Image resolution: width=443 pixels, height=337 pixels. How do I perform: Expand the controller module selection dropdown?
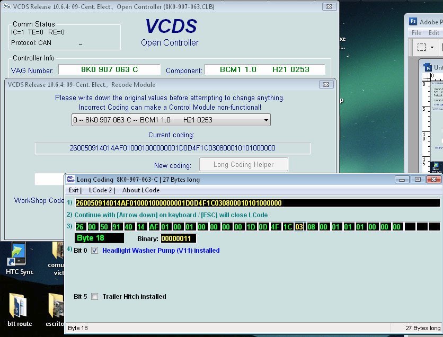pyautogui.click(x=265, y=120)
